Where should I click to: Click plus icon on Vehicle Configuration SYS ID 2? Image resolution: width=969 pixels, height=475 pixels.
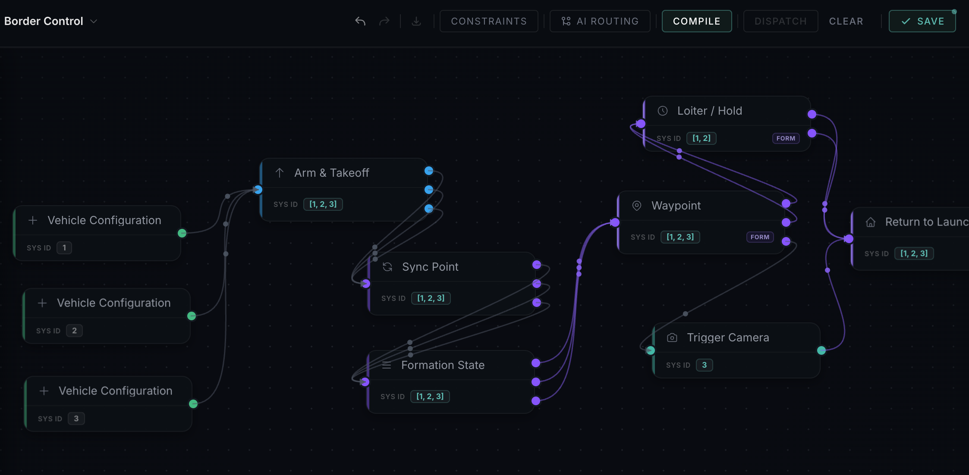point(42,303)
